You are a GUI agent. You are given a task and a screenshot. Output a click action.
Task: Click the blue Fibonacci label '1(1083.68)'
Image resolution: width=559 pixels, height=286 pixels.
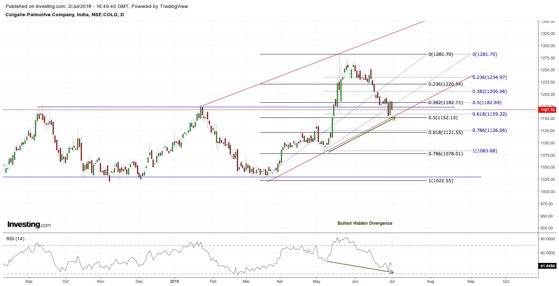[x=485, y=151]
